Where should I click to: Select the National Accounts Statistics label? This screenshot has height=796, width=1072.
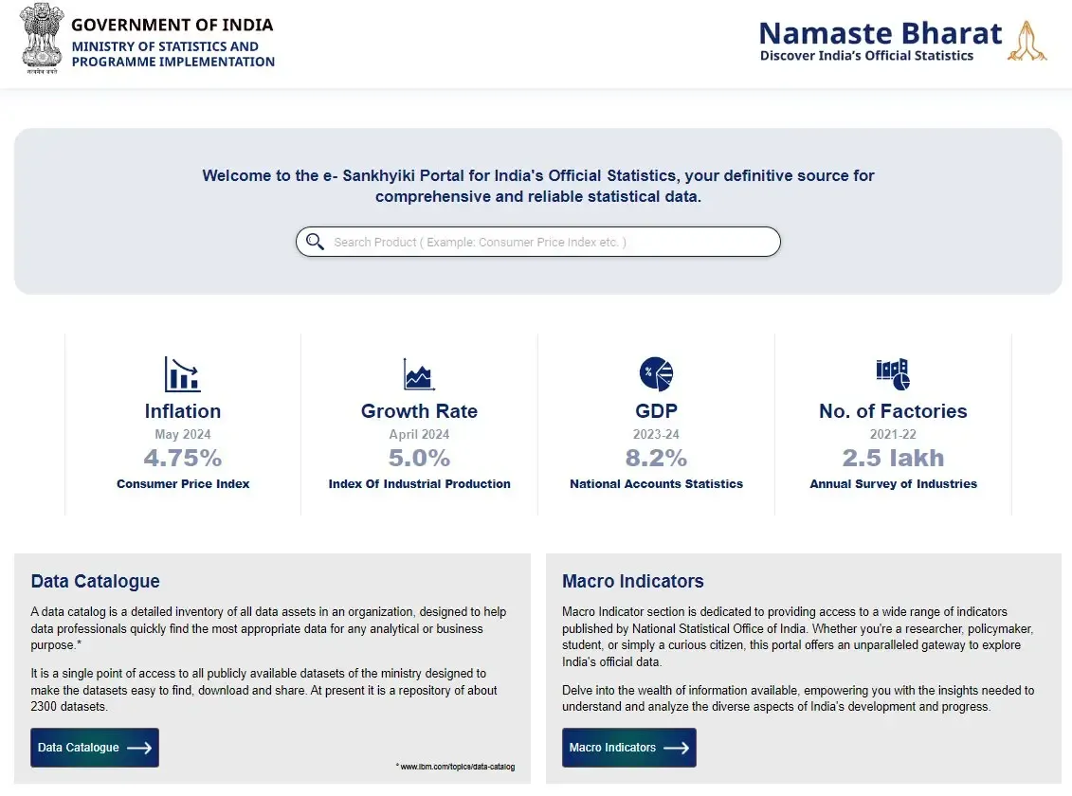coord(656,483)
